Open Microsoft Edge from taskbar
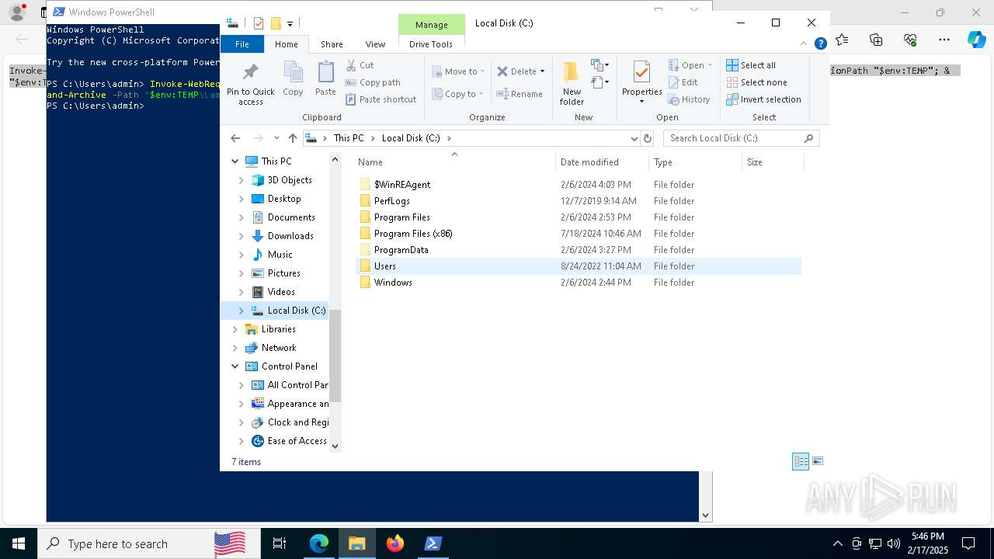This screenshot has height=559, width=994. coord(319,543)
